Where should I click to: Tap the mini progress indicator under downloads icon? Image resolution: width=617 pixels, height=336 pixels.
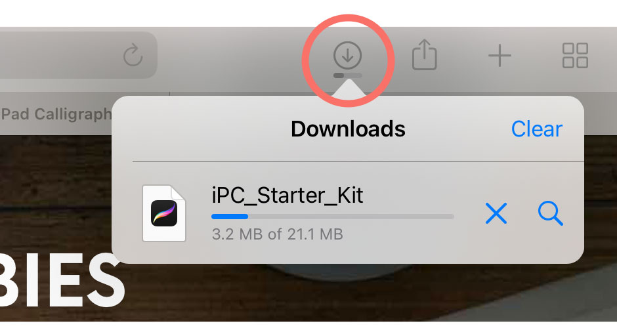point(347,75)
